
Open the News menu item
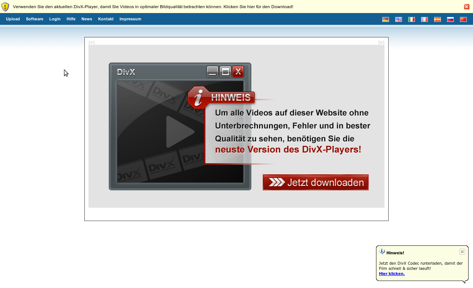click(87, 19)
